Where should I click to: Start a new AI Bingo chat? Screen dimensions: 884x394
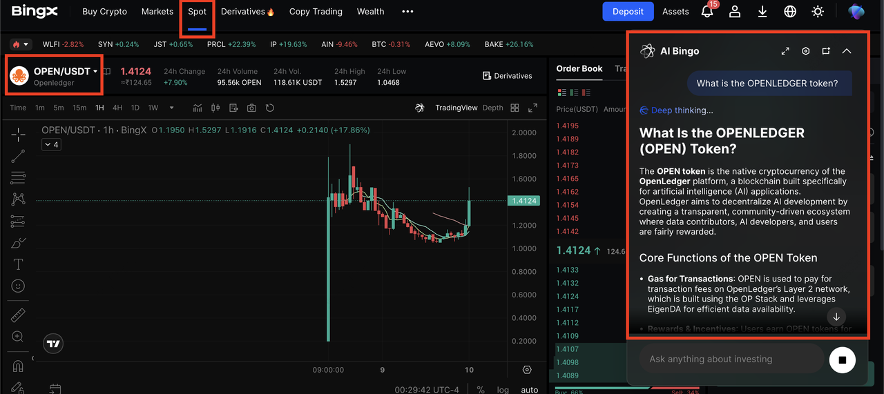pyautogui.click(x=826, y=51)
